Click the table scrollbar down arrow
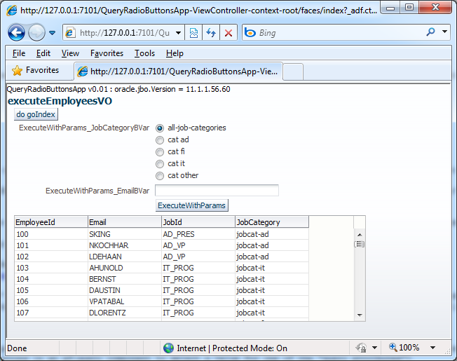Screen dimensions: 457x361 click(360, 315)
